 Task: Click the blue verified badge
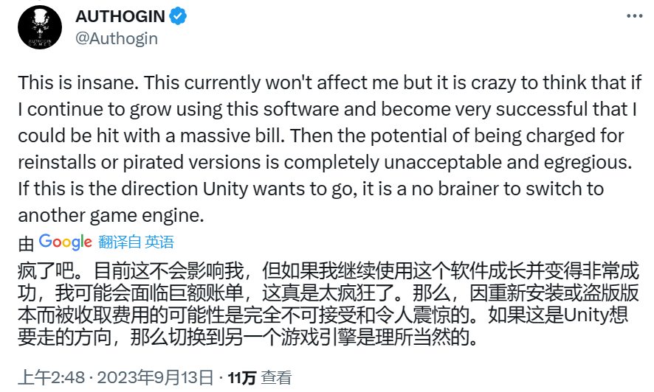(x=177, y=15)
